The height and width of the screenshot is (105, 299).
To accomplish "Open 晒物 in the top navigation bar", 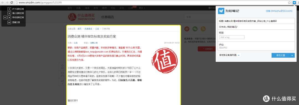I will pos(104,8).
